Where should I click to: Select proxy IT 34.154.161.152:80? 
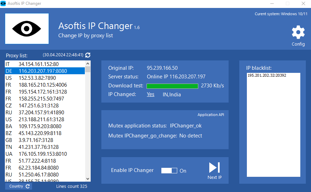click(x=45, y=64)
